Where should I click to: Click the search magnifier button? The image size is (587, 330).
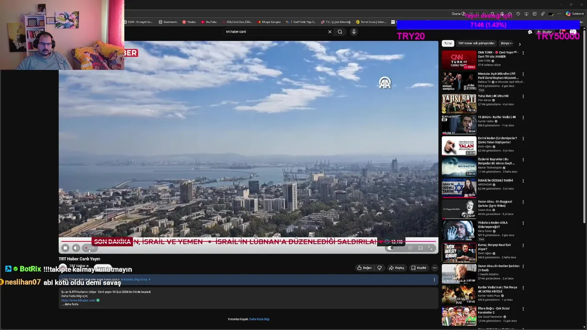(x=340, y=32)
